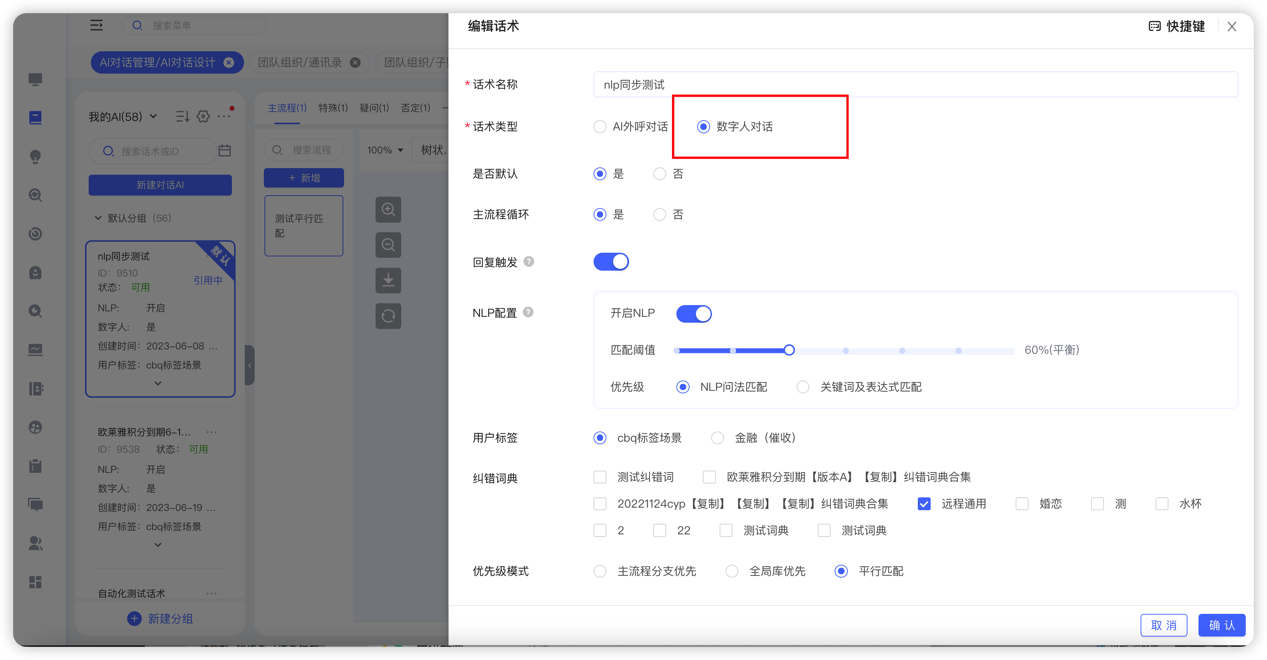Click the monitor icon in left sidebar

(x=35, y=79)
